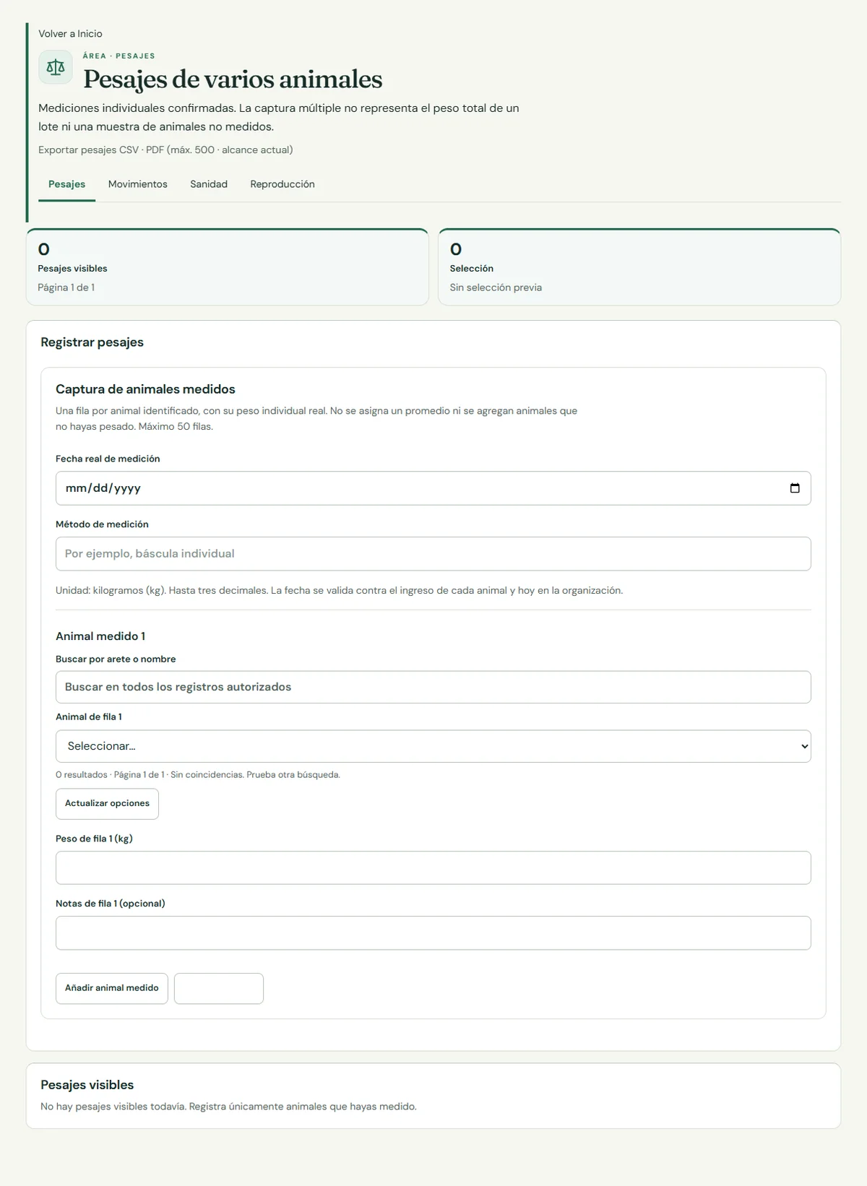
Task: Click the heading "Pesajes de varios animales"
Action: pos(233,79)
